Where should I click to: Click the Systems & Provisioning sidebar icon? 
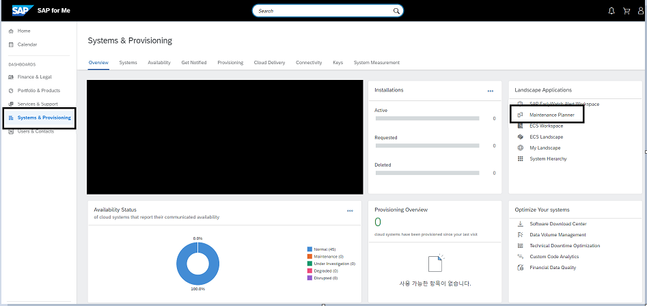pos(11,118)
